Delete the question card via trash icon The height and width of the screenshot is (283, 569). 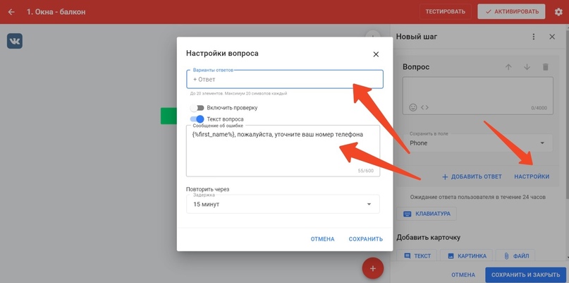click(545, 67)
